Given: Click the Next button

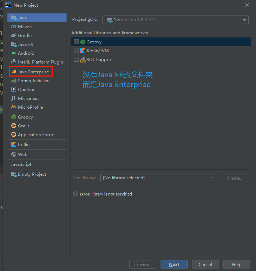Looking at the screenshot, I should [174, 264].
